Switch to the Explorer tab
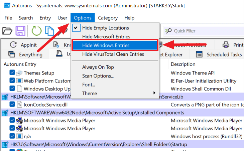The width and height of the screenshot is (244, 151). [173, 54]
